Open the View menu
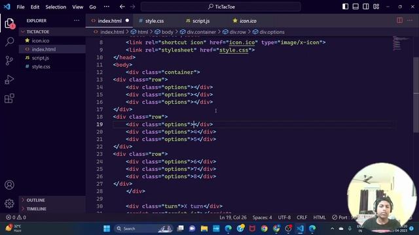This screenshot has height=235, width=419. coord(77,7)
